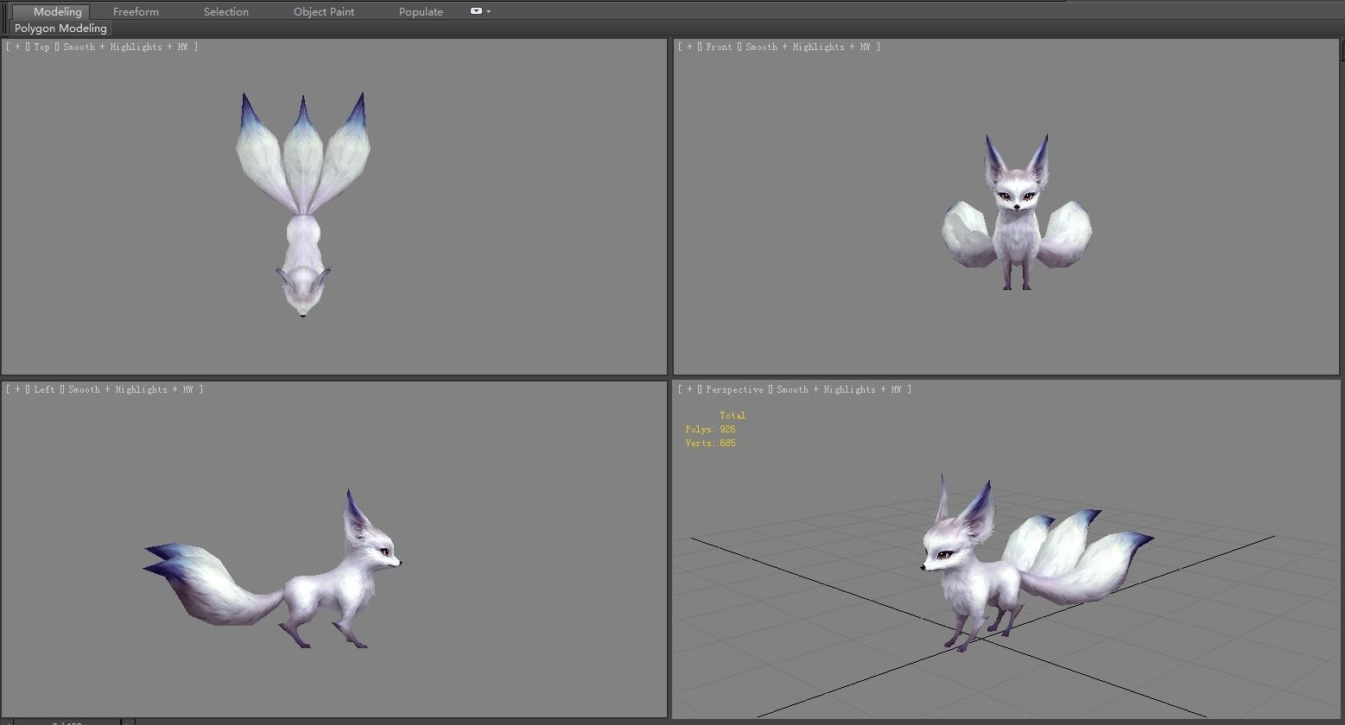Viewport: 1345px width, 725px height.
Task: Open the Selection ribbon tab
Action: (x=225, y=11)
